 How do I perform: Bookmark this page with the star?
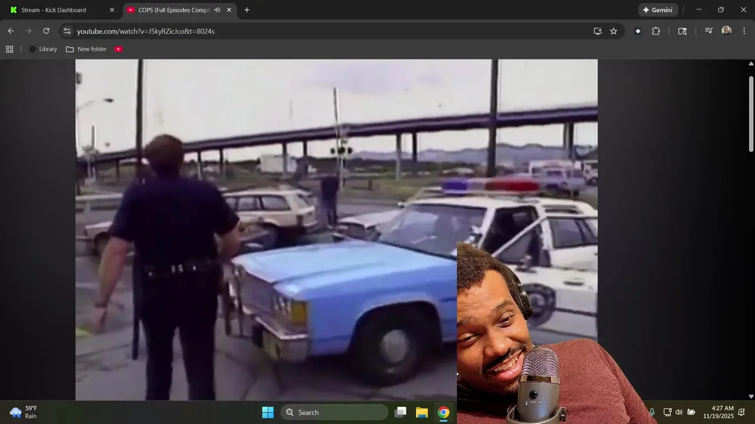point(613,31)
